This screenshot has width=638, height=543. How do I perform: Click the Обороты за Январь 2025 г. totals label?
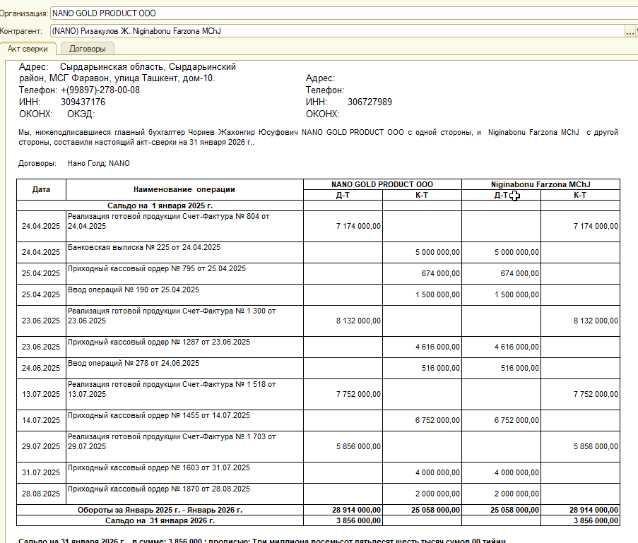pos(160,510)
